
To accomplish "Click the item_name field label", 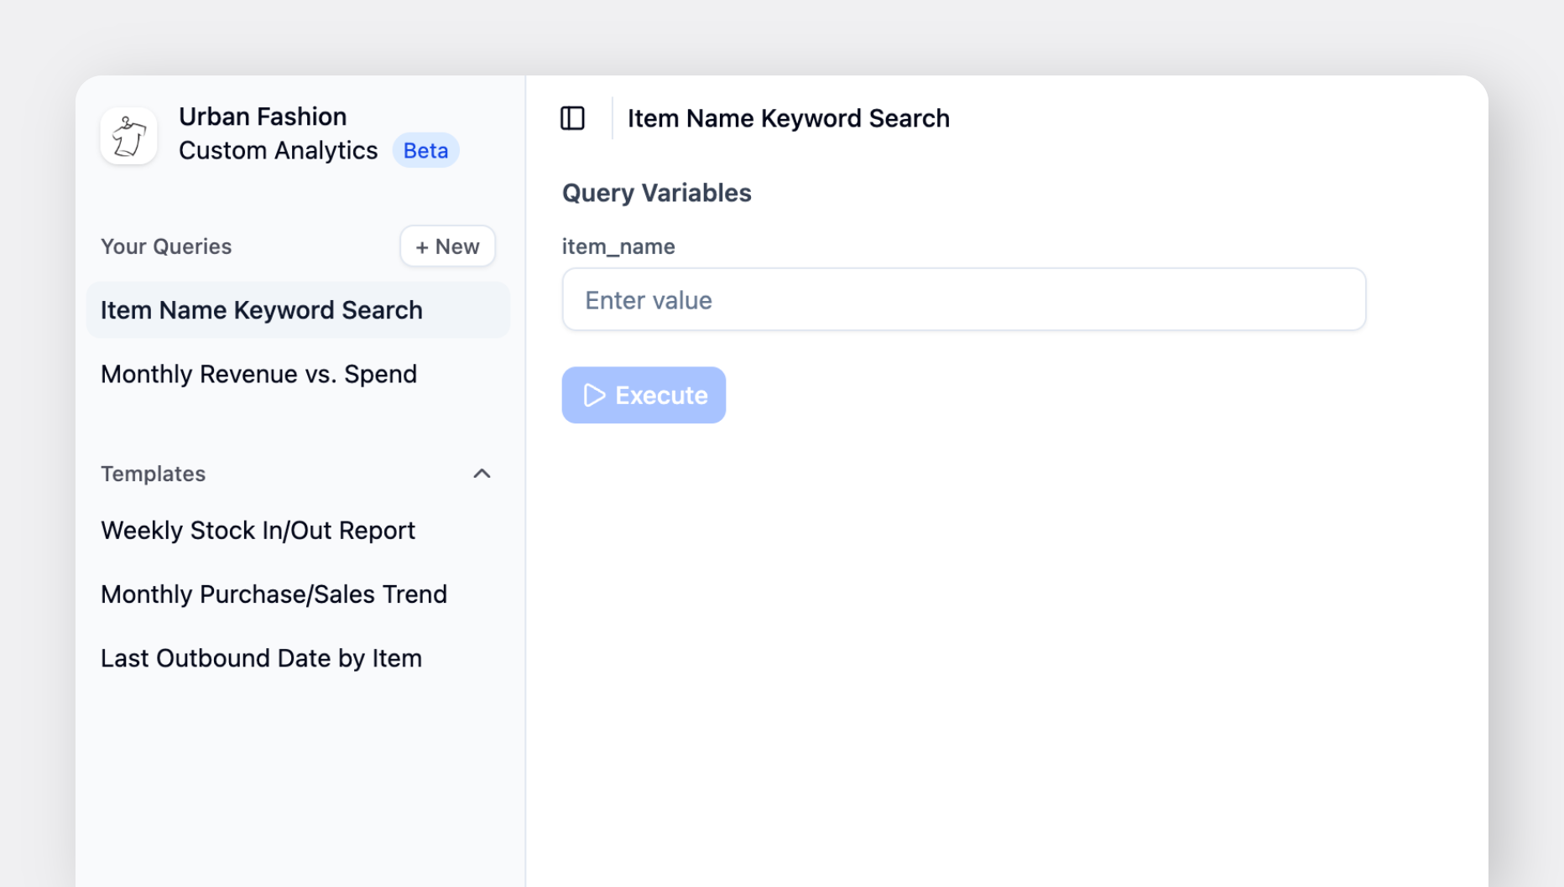I will [x=618, y=246].
